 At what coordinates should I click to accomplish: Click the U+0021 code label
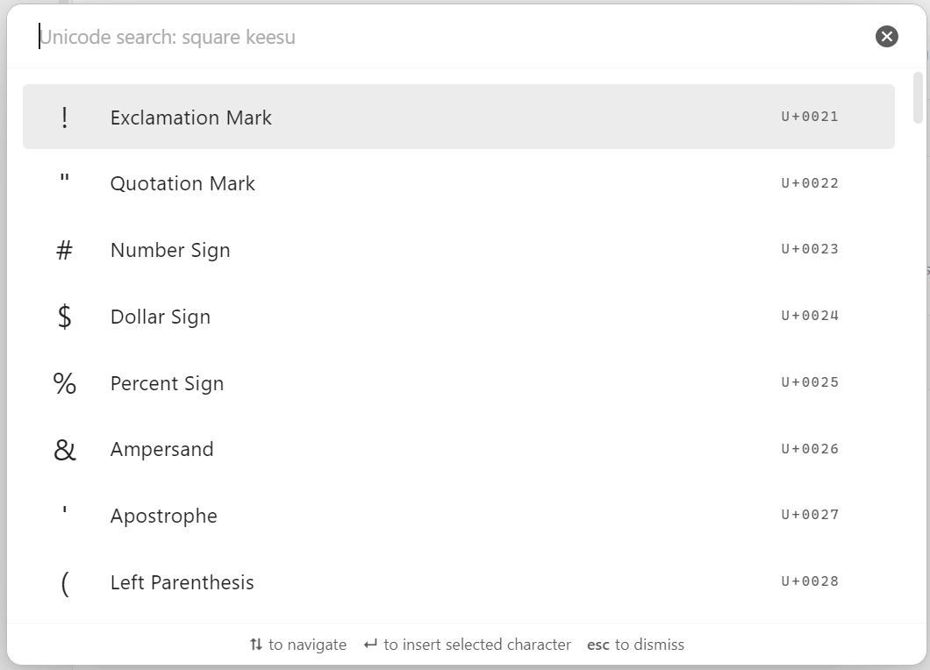[x=810, y=117]
